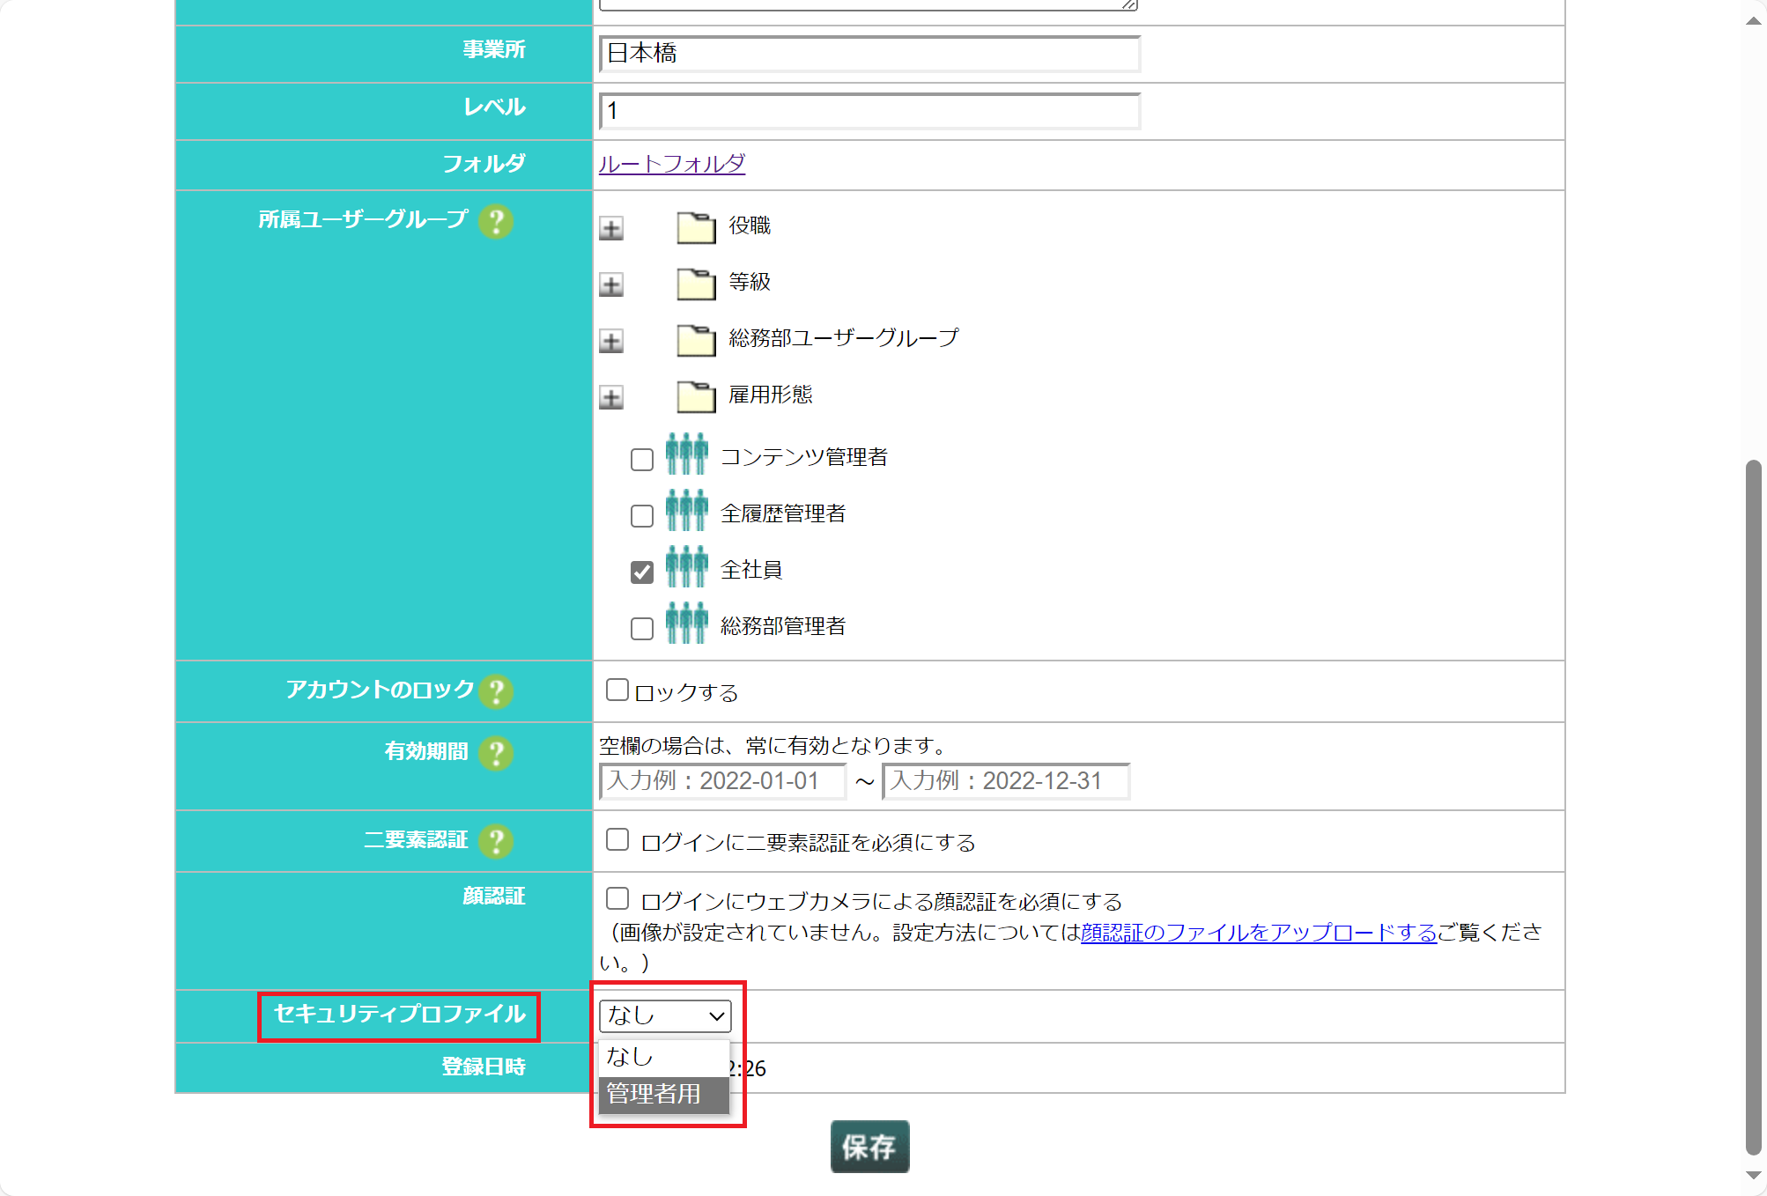Viewport: 1767px width, 1196px height.
Task: Click the 役職 folder icon
Action: click(696, 227)
